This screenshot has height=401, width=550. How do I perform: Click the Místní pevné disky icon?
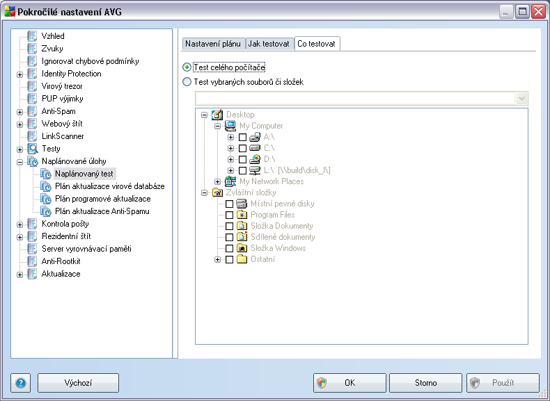pyautogui.click(x=242, y=204)
